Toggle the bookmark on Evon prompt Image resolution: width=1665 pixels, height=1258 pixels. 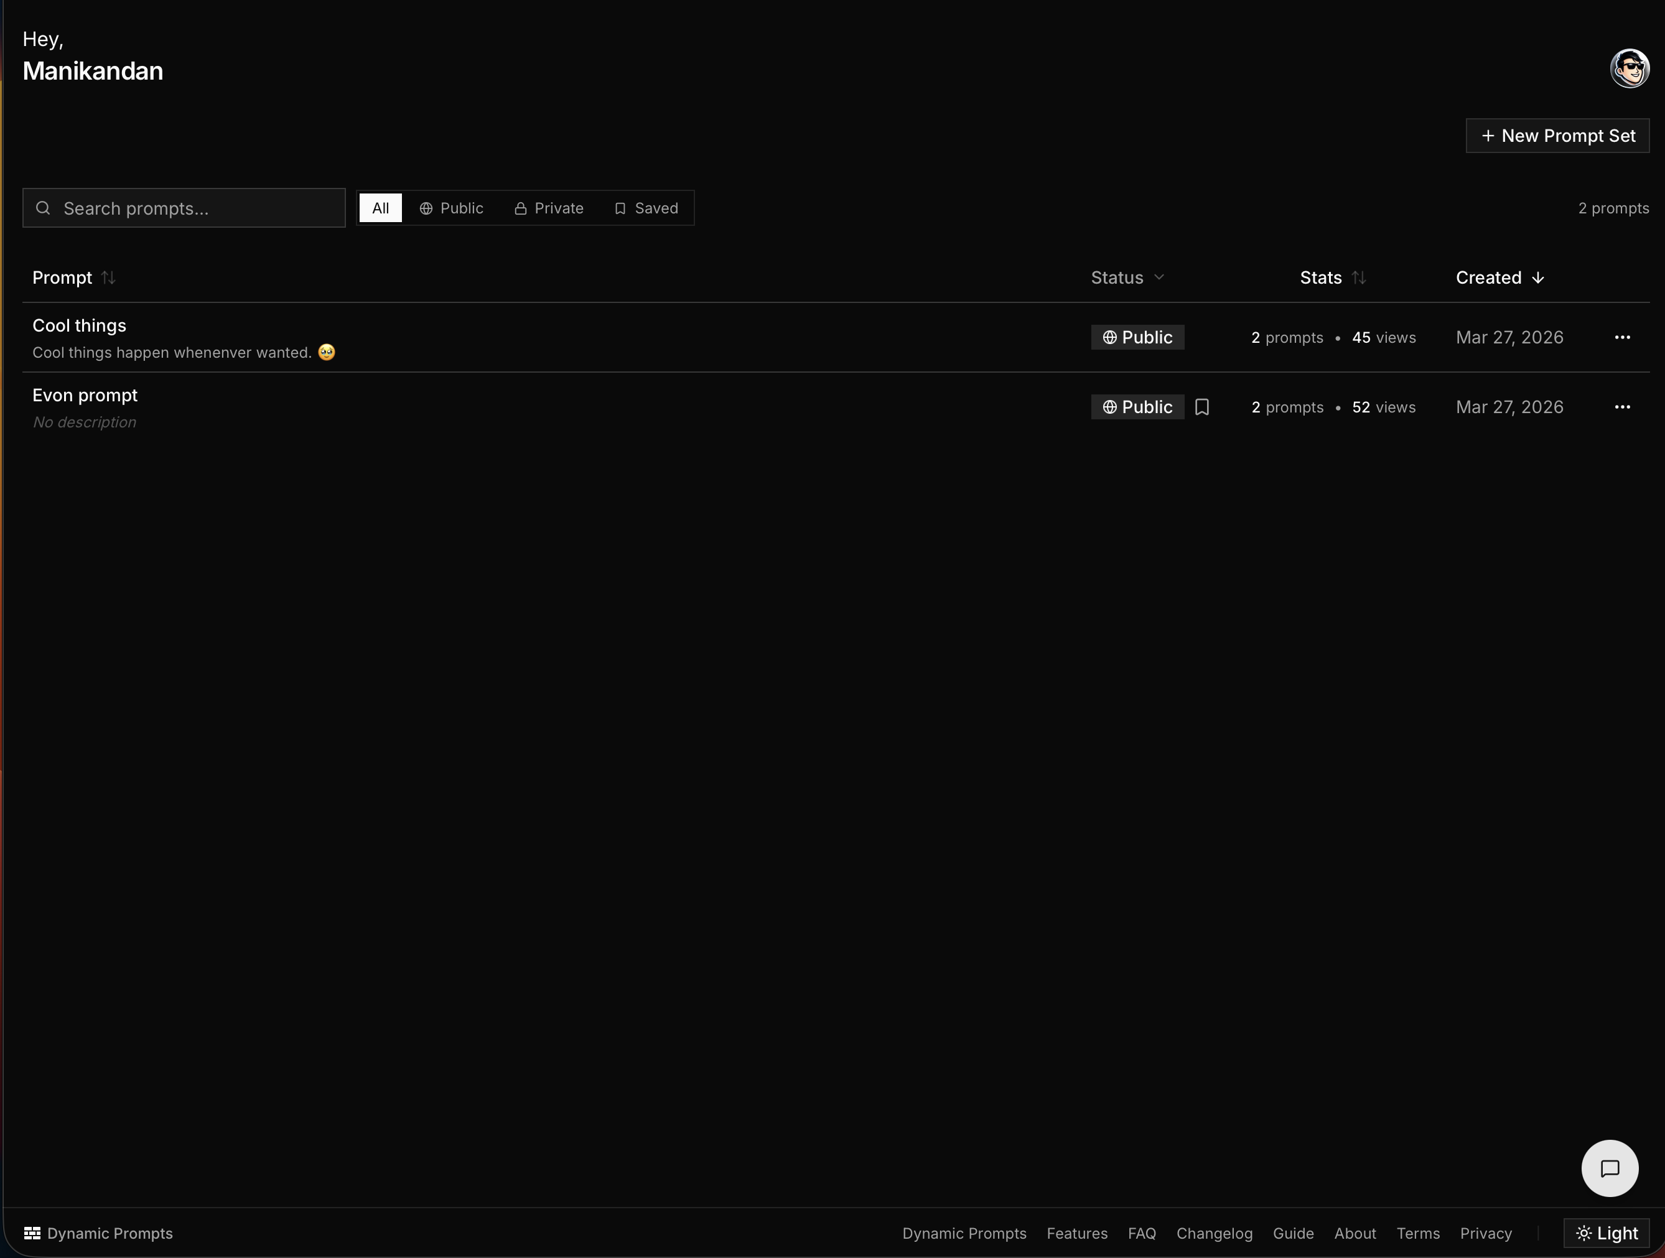(x=1201, y=406)
